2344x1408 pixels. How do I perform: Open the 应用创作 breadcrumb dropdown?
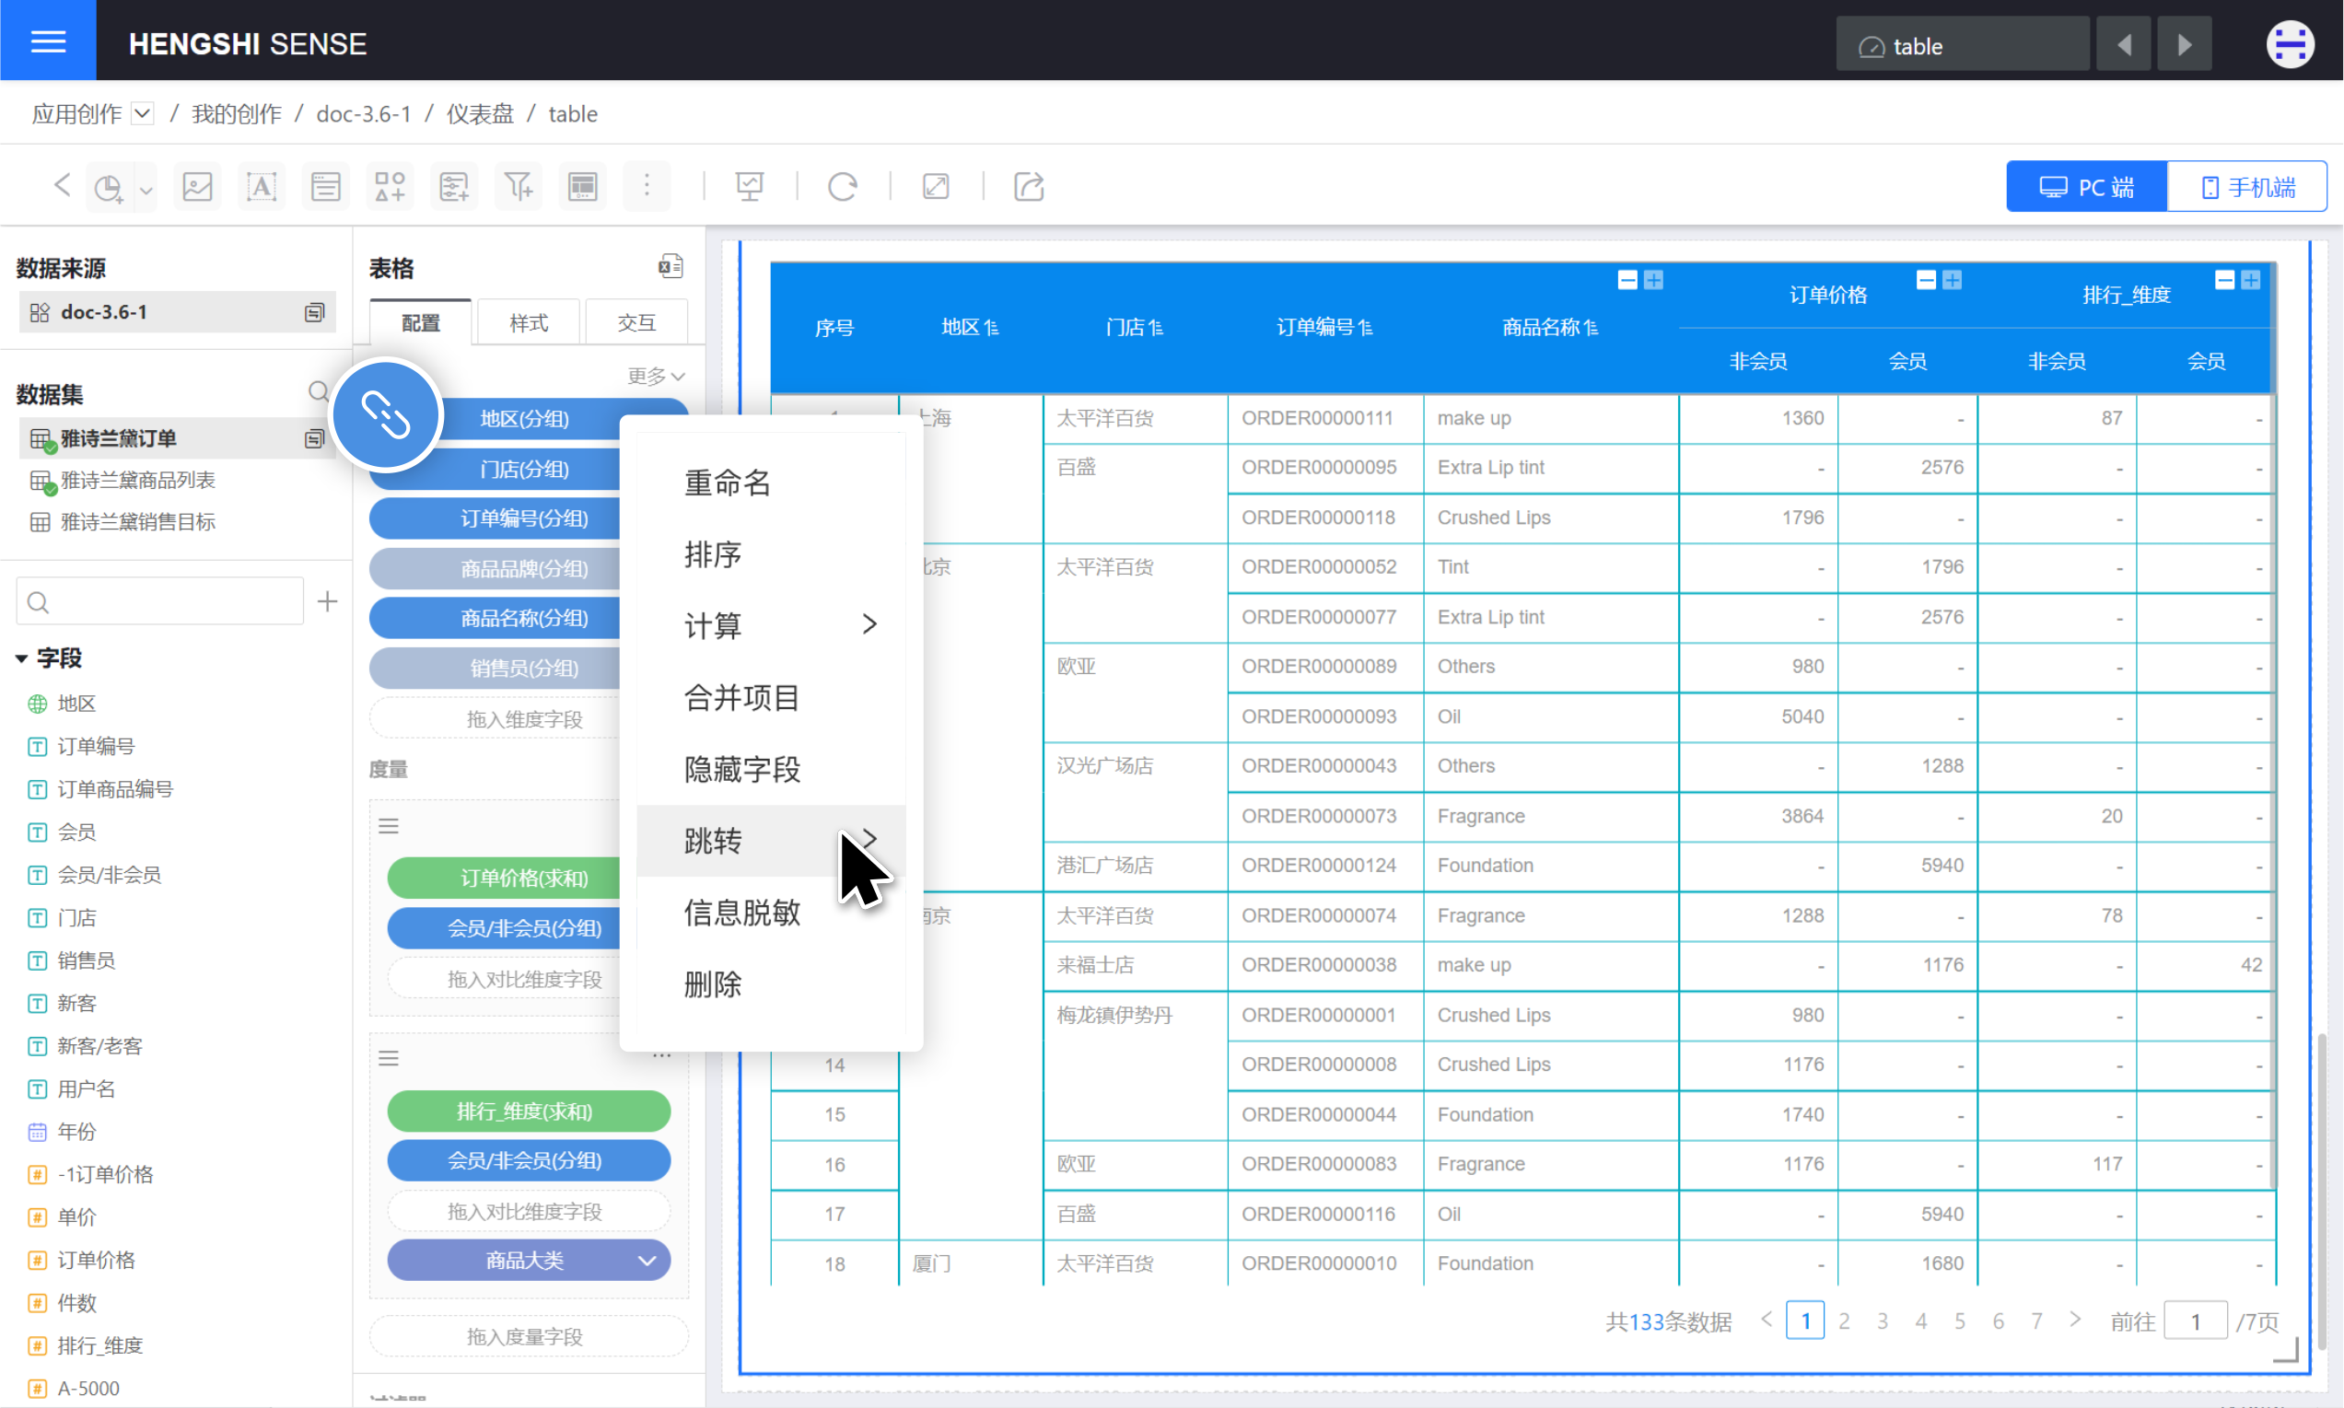coord(143,114)
